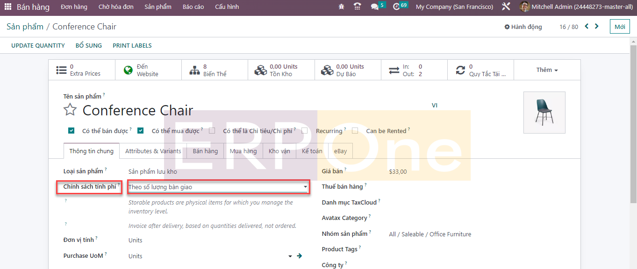Go to previous record arrow

(x=587, y=27)
